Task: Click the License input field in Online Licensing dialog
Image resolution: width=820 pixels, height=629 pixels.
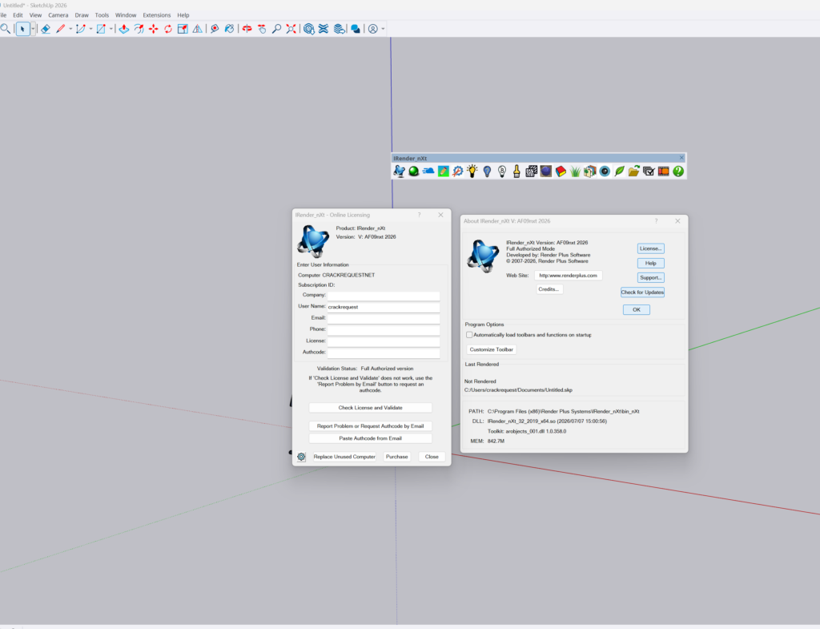Action: pyautogui.click(x=384, y=341)
